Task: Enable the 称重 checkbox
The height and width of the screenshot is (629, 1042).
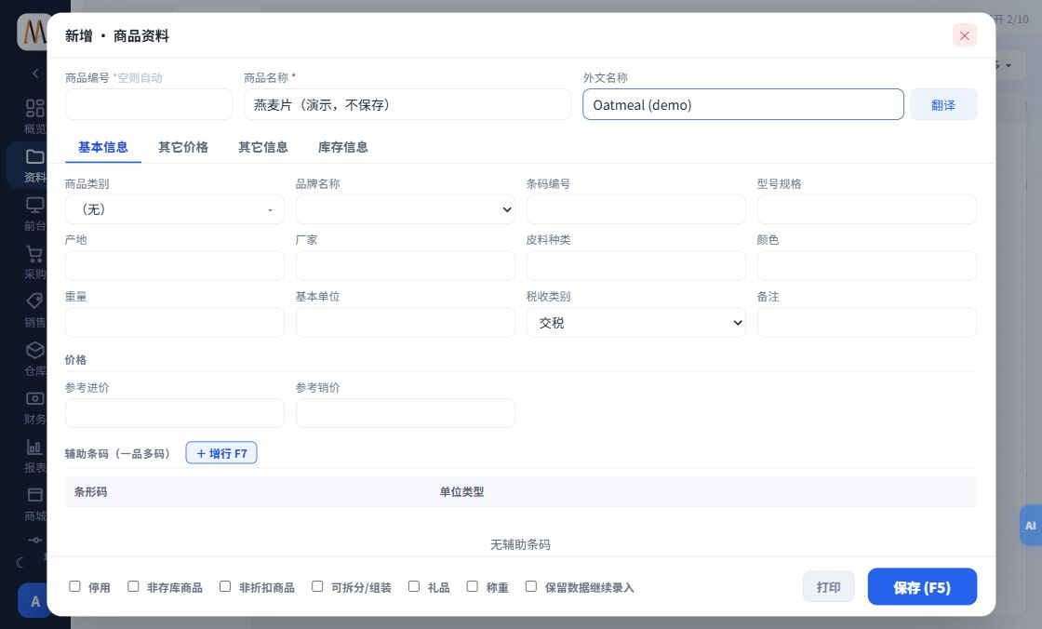Action: (473, 586)
